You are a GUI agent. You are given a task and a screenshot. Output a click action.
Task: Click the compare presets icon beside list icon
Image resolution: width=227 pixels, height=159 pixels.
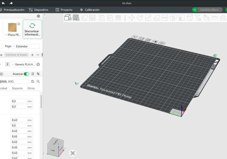pyautogui.click(x=38, y=74)
